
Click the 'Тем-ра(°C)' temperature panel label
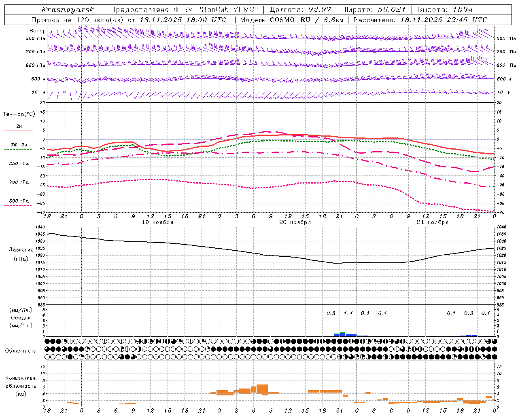click(19, 114)
